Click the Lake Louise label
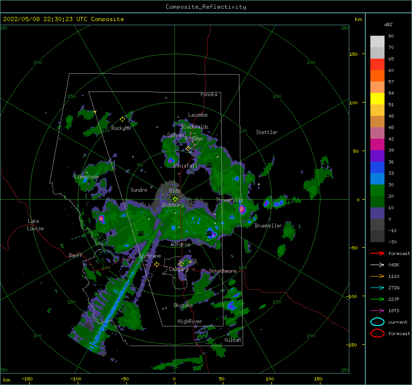This screenshot has width=412, height=385. (35, 225)
